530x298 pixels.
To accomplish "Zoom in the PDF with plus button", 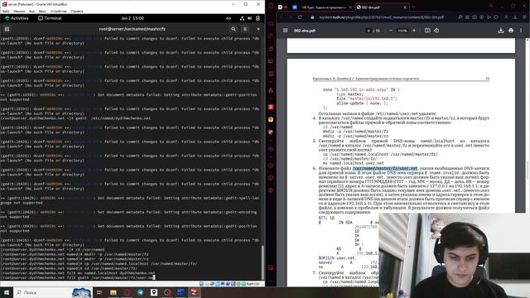I will [x=414, y=31].
